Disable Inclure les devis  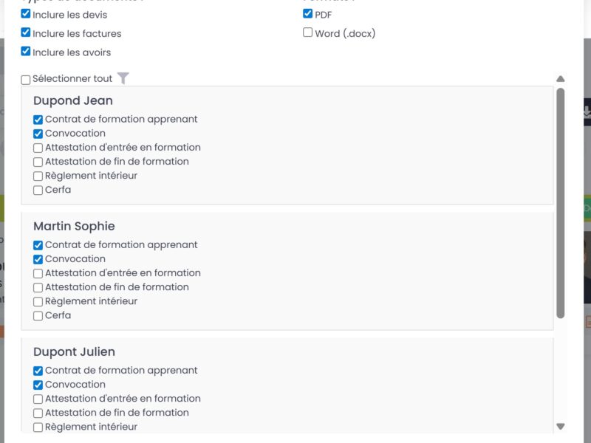pyautogui.click(x=24, y=14)
